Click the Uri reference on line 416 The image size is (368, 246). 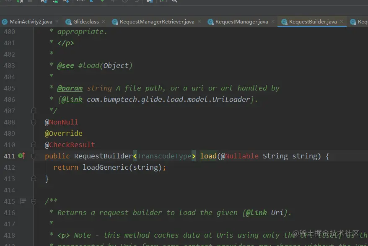click(x=277, y=212)
